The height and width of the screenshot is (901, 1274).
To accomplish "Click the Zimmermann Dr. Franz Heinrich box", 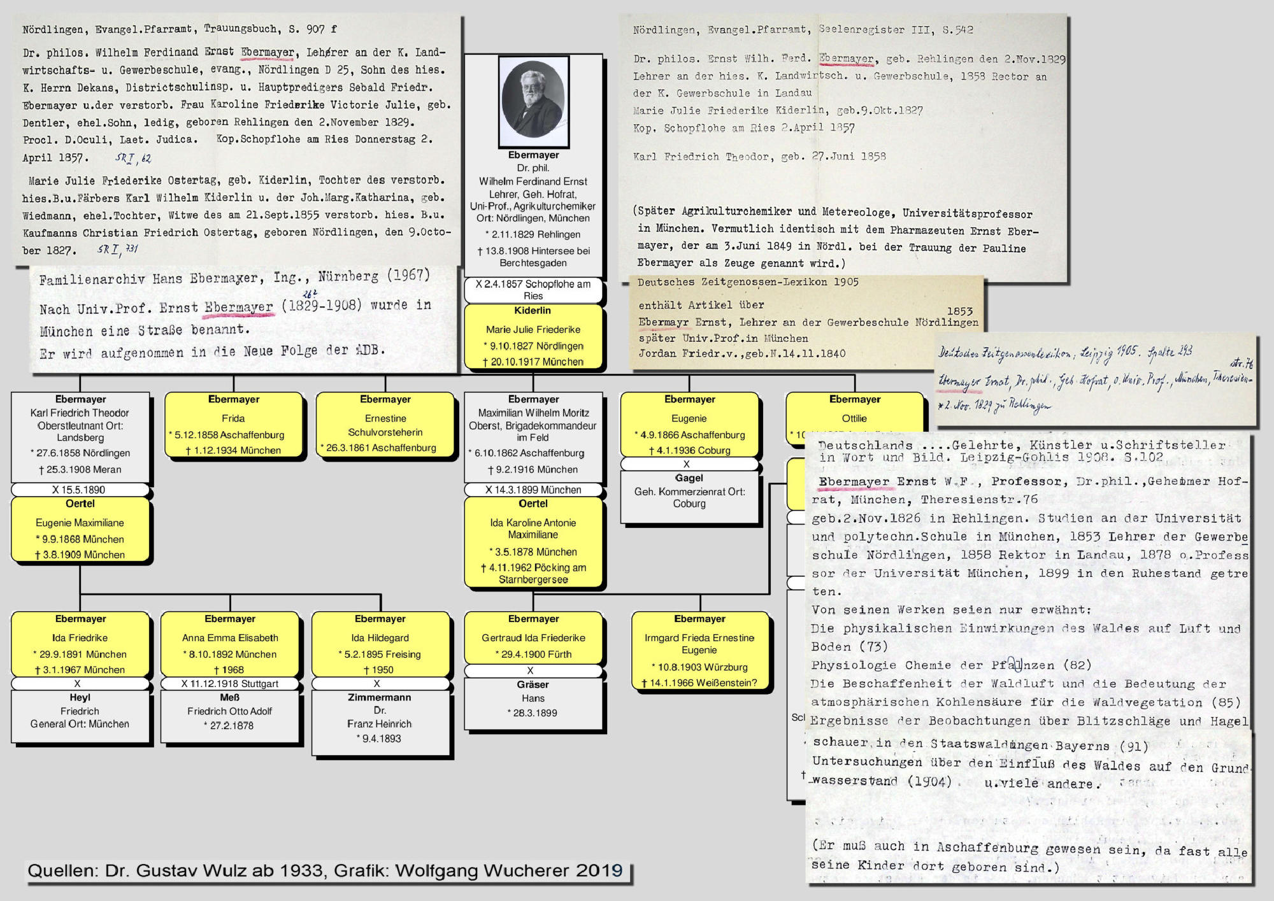I will [380, 723].
